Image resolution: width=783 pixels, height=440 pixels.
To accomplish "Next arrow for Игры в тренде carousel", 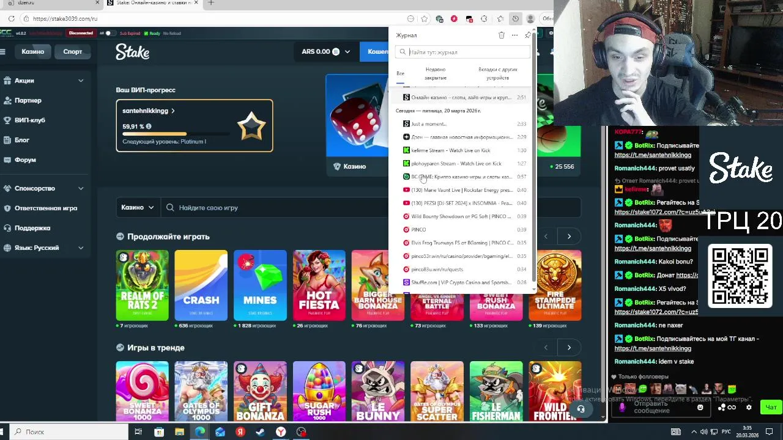I will (x=569, y=348).
